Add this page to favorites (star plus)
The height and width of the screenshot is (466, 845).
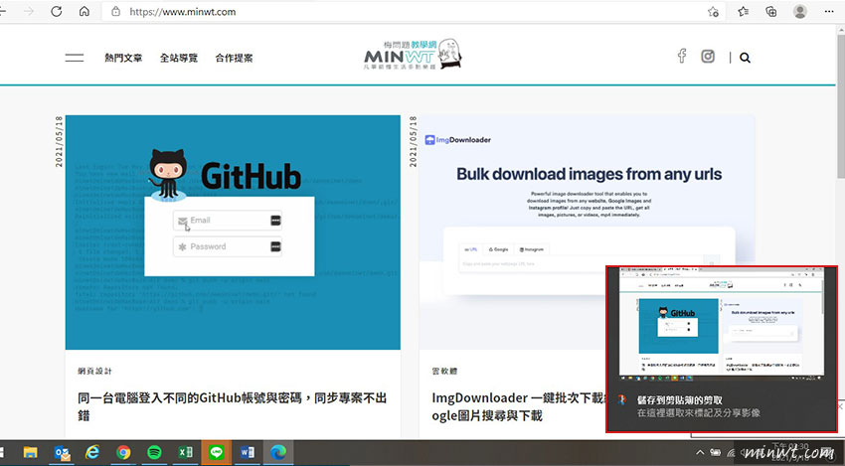pyautogui.click(x=713, y=11)
